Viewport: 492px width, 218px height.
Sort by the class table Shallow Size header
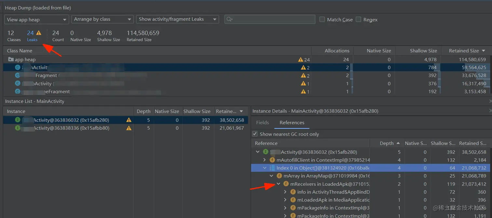(418, 51)
